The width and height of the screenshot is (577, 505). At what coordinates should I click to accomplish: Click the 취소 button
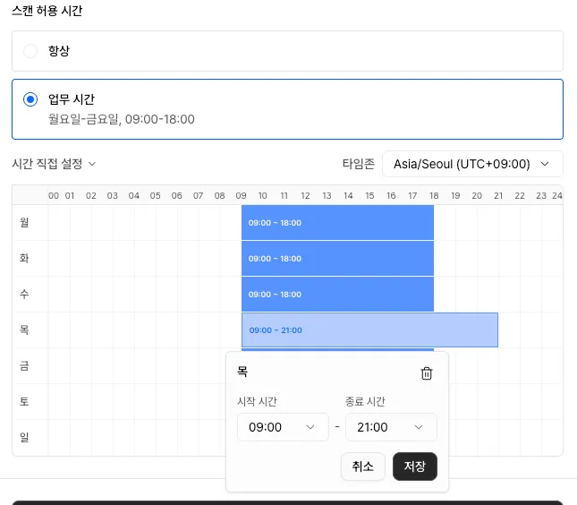pyautogui.click(x=363, y=466)
